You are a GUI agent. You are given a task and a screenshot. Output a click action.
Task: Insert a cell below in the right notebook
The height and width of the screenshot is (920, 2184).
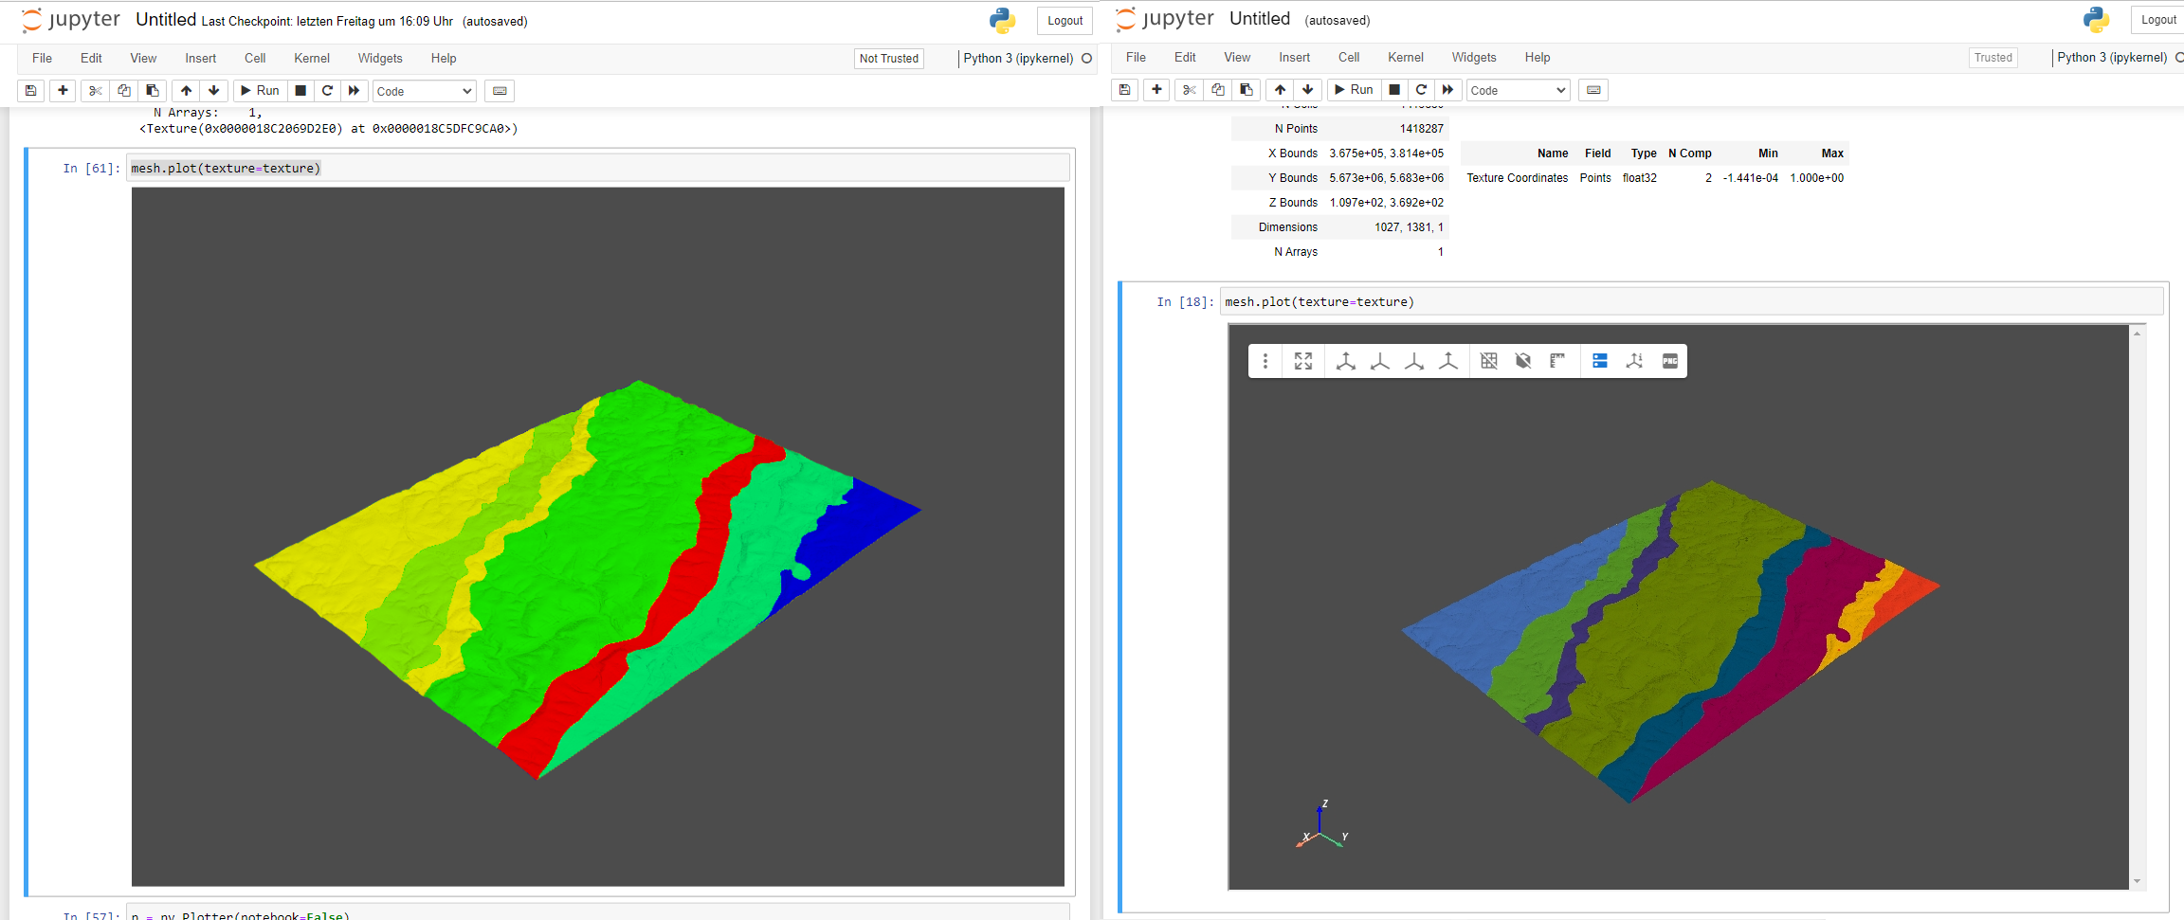(1156, 90)
